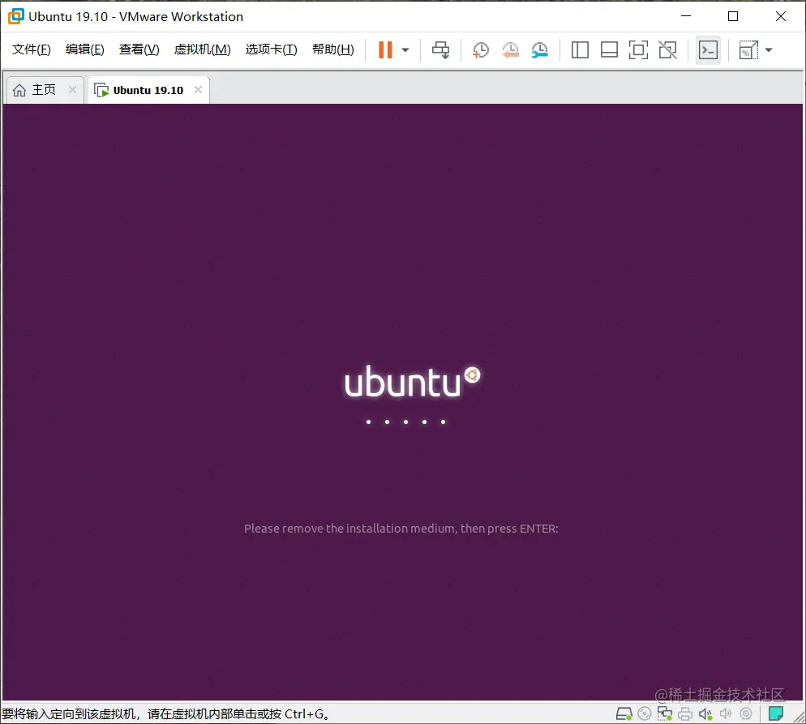The height and width of the screenshot is (724, 806).
Task: Take a snapshot of the virtual machine
Action: pos(480,49)
